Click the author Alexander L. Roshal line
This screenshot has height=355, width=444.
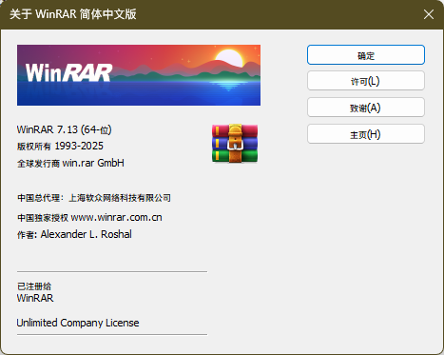pos(74,234)
